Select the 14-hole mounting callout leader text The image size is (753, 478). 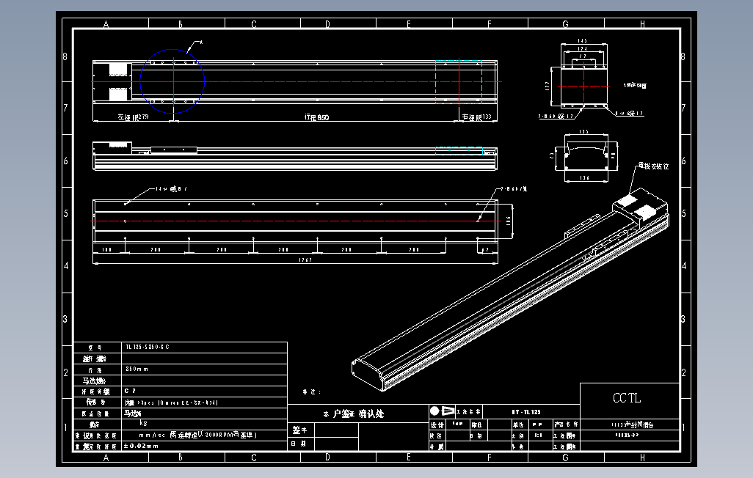click(170, 189)
